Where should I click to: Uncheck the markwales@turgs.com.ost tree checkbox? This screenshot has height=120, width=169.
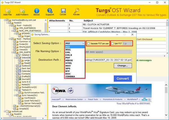click(x=6, y=21)
